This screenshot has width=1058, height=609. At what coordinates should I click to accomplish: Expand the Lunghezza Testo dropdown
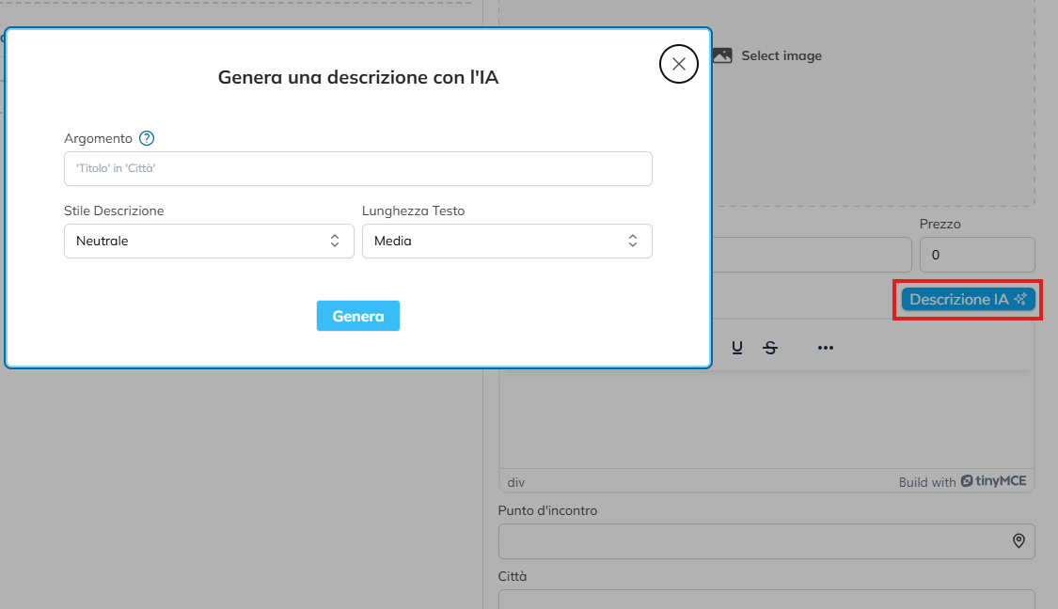[x=506, y=241]
